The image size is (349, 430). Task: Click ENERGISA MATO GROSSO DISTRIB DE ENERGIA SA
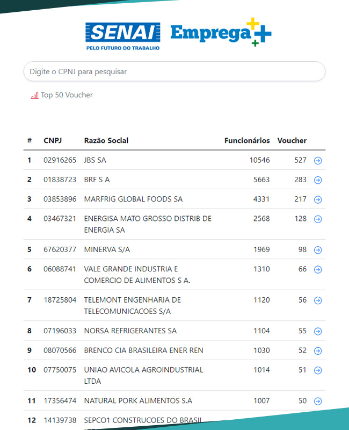tap(148, 224)
